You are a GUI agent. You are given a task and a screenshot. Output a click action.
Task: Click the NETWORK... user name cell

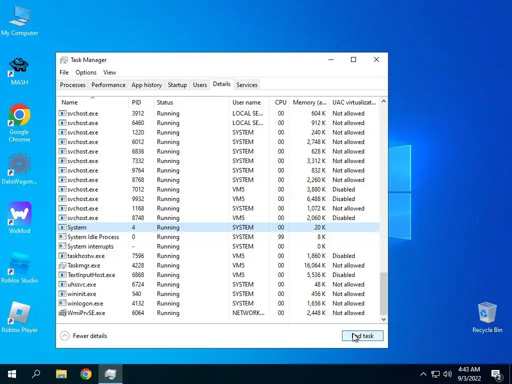(248, 313)
